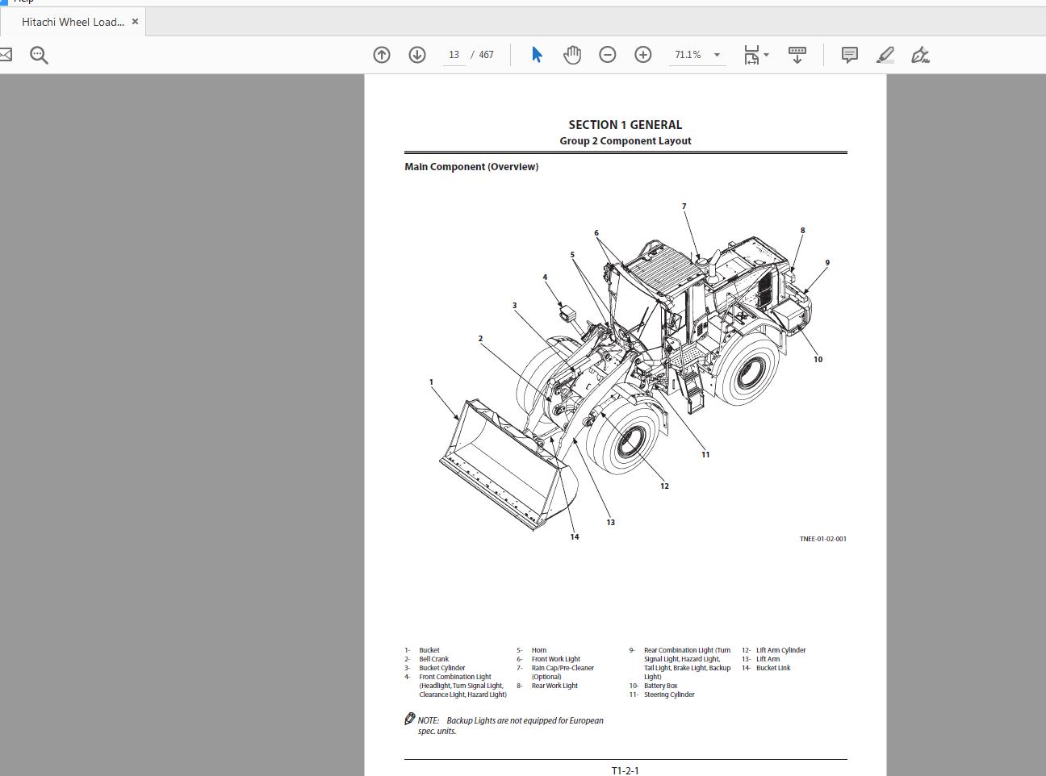This screenshot has height=776, width=1046.
Task: Close the Hitachi Wheel Loader tab
Action: (x=135, y=22)
